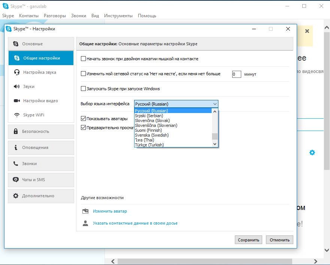Open the Skype menu in menu bar

8,16
